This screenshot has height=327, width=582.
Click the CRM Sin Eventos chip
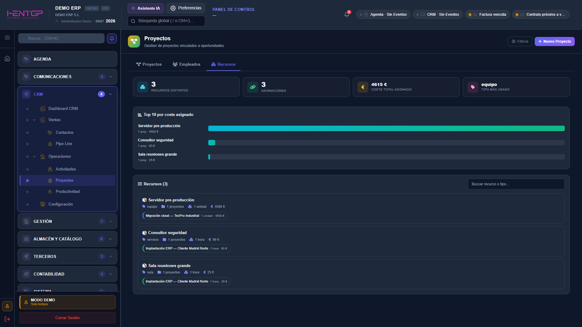point(438,15)
